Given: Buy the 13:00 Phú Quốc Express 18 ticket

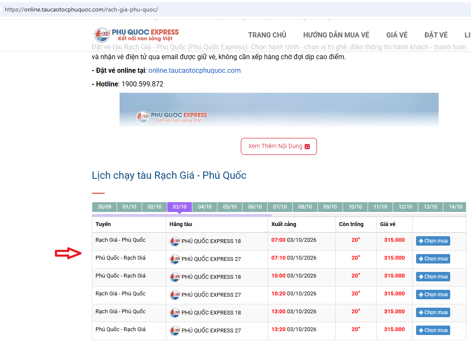Looking at the screenshot, I should [433, 312].
